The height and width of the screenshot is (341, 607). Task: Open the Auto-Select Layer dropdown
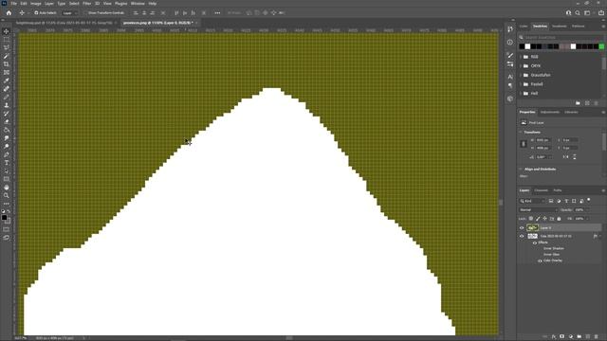click(69, 12)
